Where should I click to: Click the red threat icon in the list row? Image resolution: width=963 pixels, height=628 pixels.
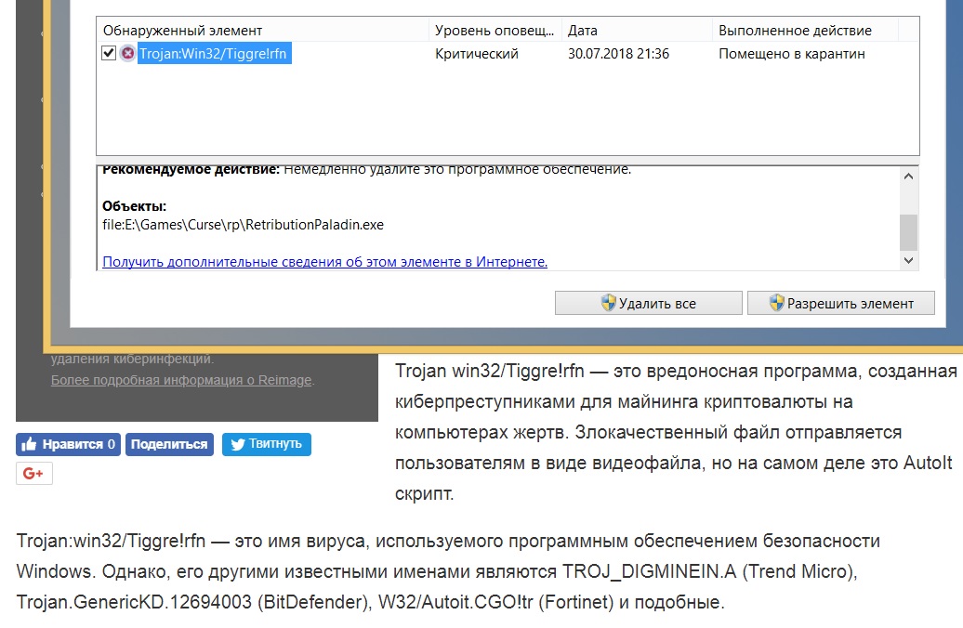click(x=128, y=54)
